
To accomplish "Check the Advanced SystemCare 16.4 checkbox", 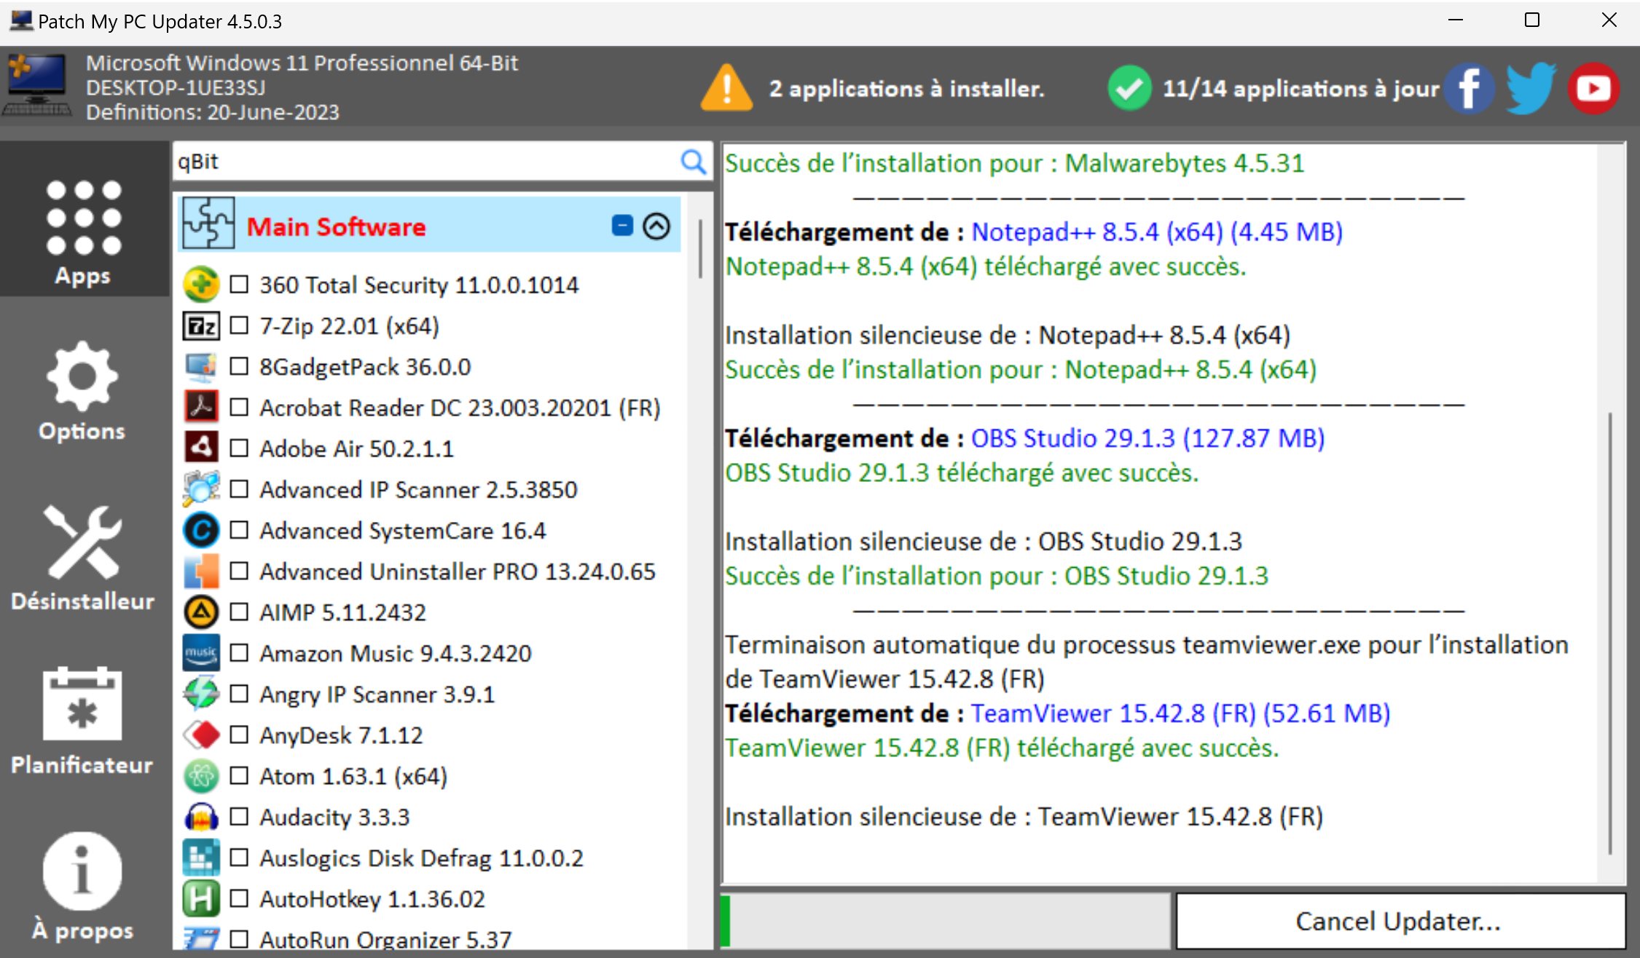I will click(239, 530).
